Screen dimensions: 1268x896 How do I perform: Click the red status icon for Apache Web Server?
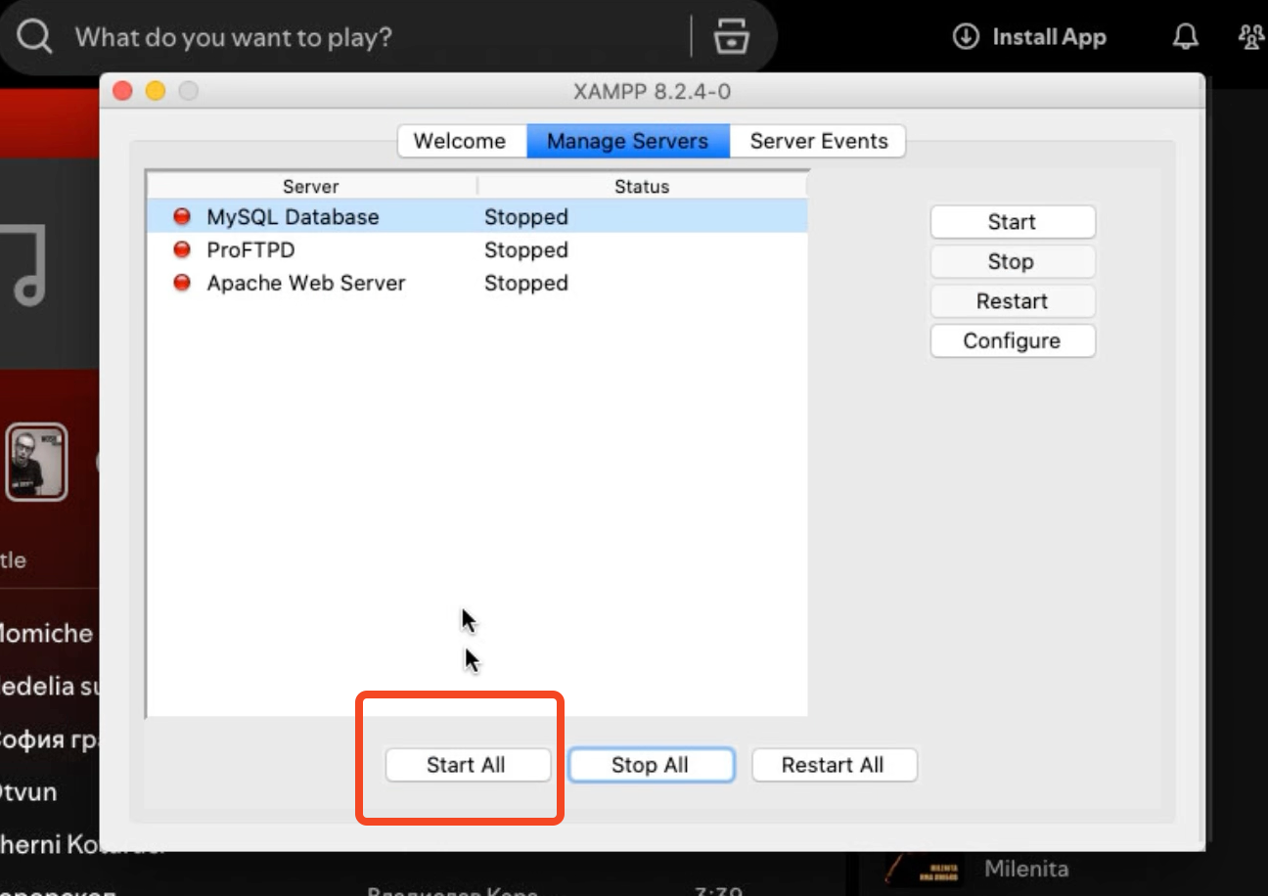click(x=181, y=283)
